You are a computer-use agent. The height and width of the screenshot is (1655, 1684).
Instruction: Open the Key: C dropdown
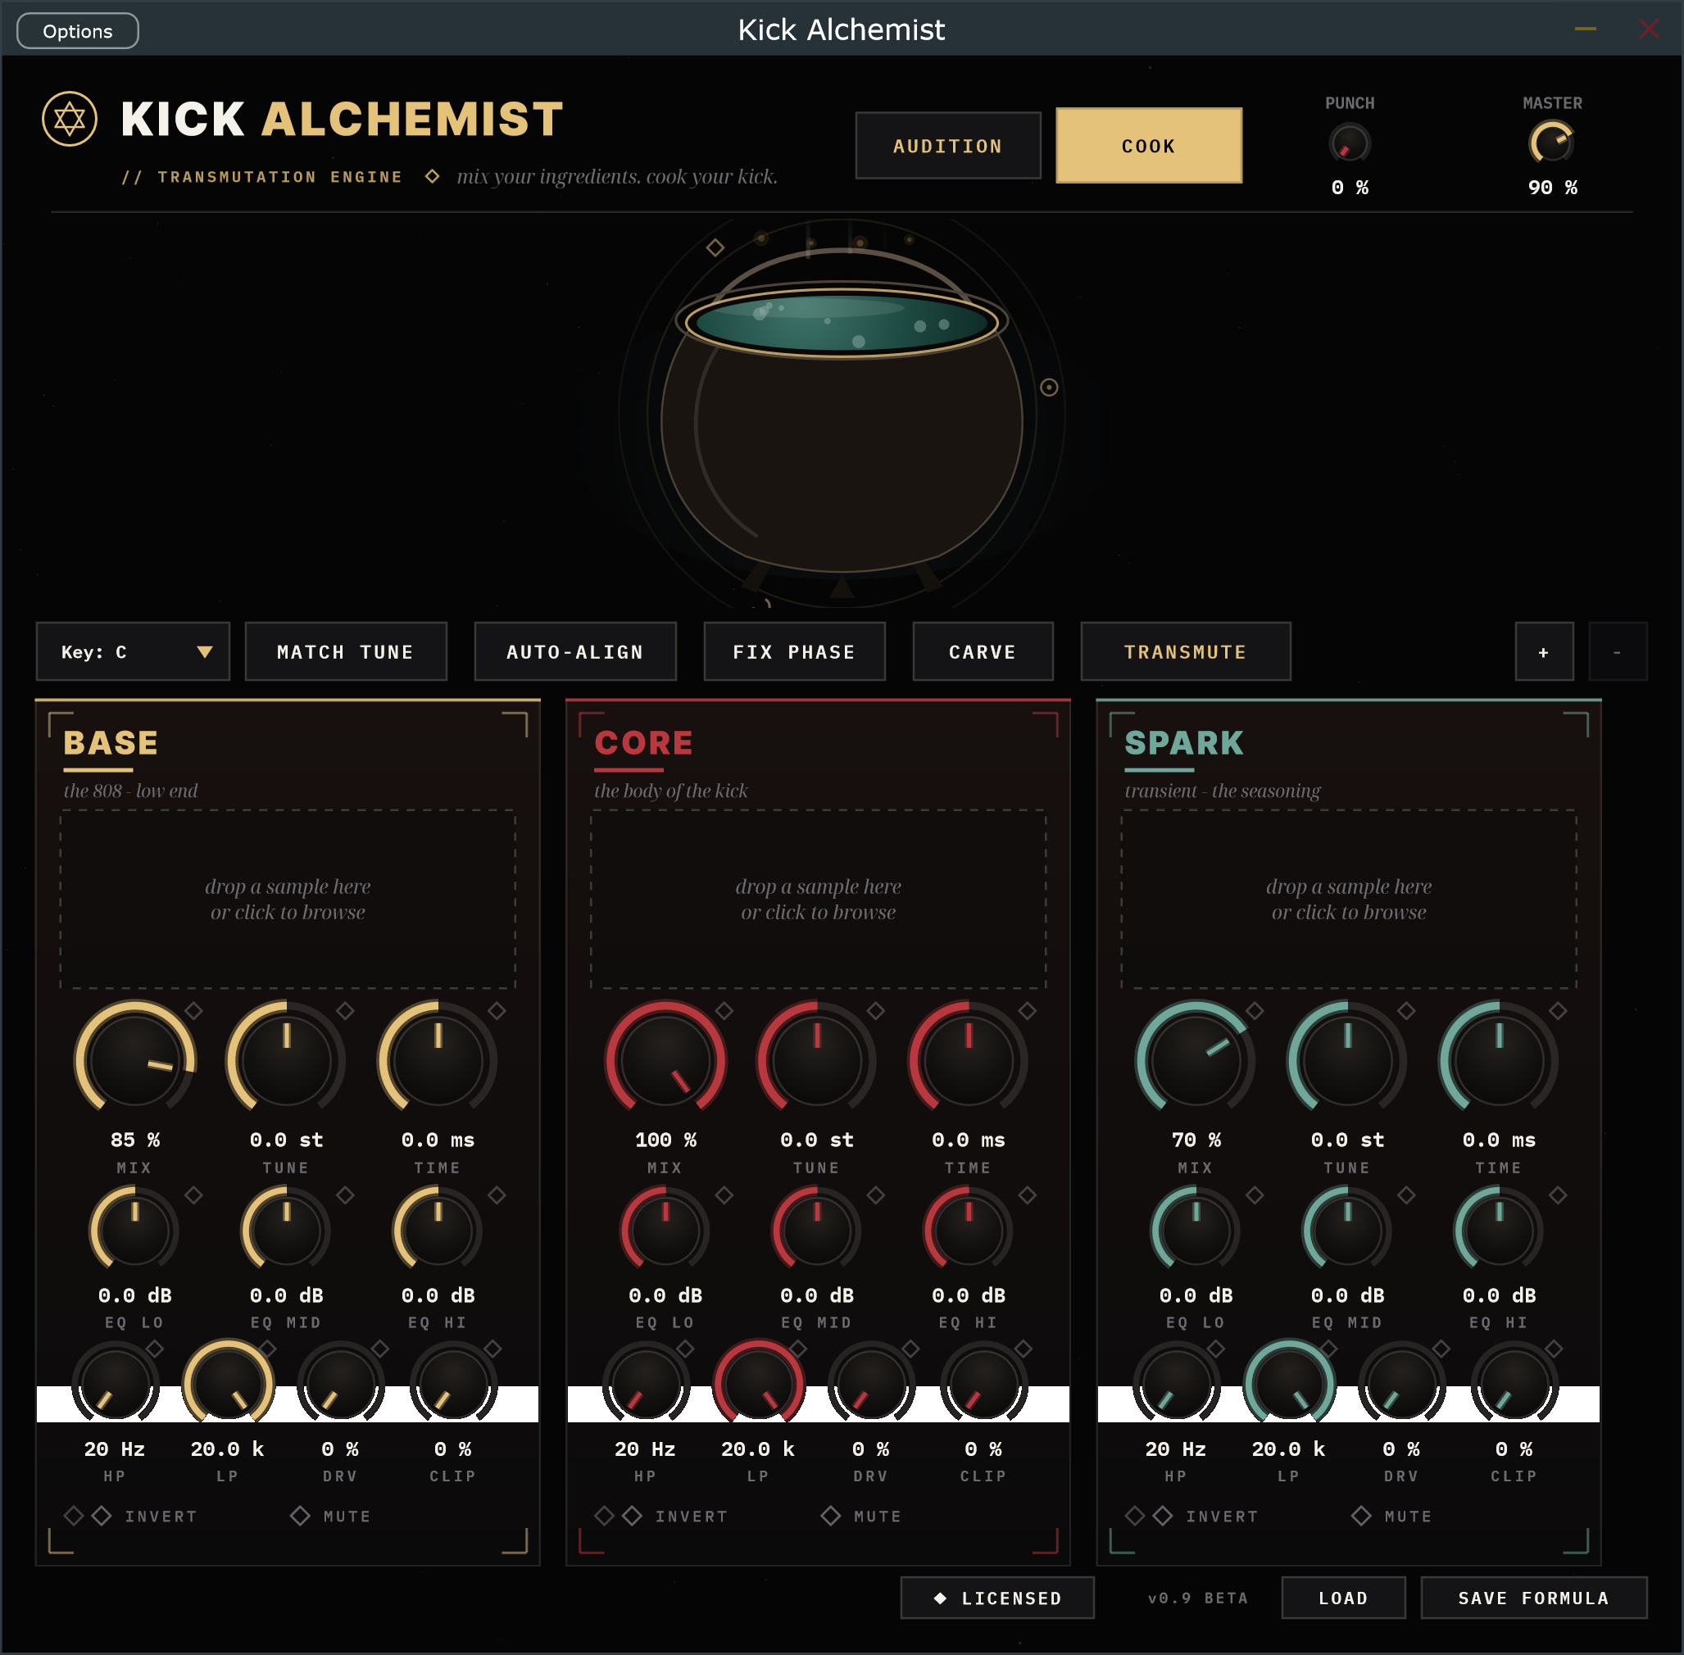[133, 652]
